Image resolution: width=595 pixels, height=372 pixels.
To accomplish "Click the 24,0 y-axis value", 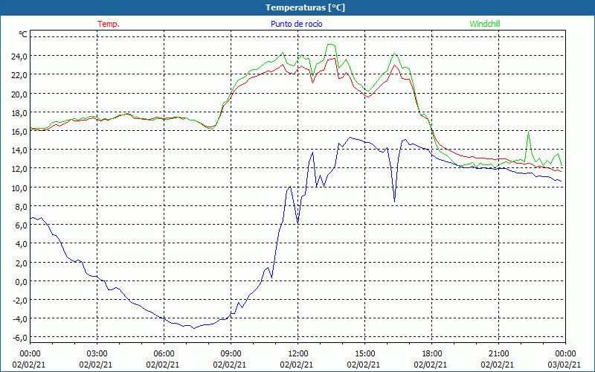I will tap(19, 57).
